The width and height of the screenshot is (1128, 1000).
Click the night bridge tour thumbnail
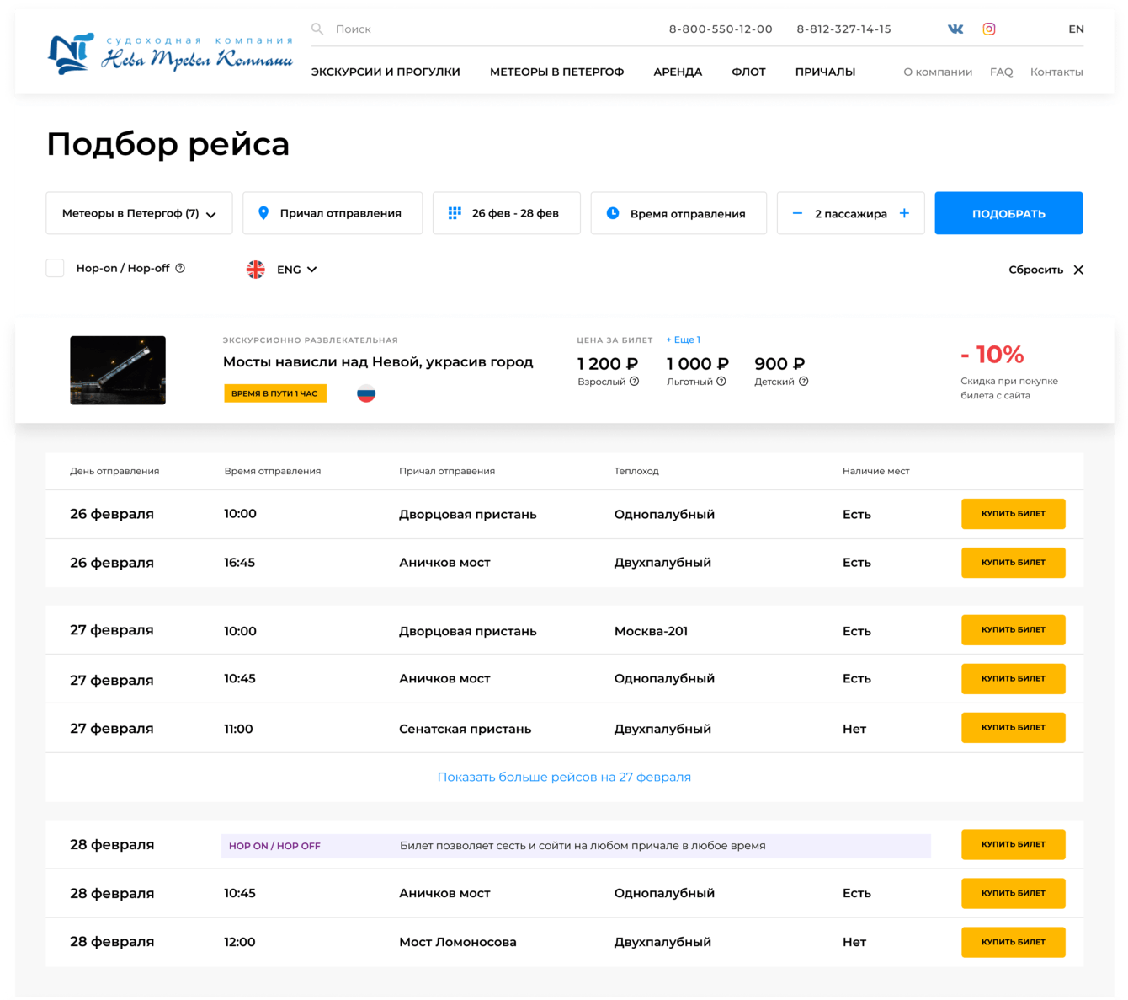(x=118, y=371)
